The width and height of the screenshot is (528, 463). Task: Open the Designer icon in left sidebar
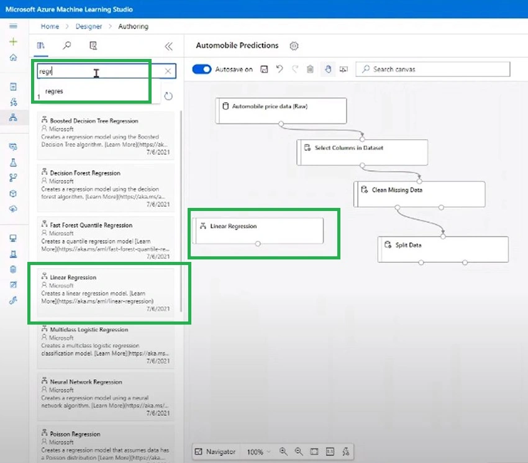(13, 118)
